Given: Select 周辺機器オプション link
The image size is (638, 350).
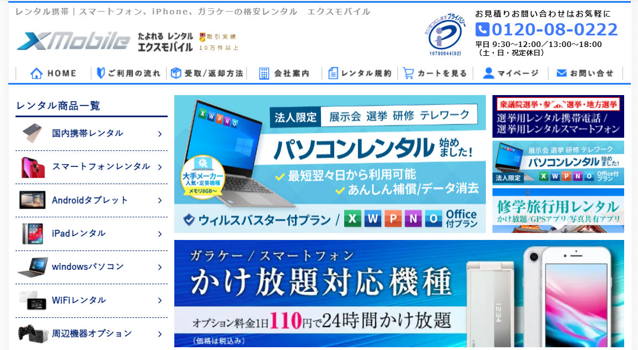Looking at the screenshot, I should pyautogui.click(x=91, y=333).
